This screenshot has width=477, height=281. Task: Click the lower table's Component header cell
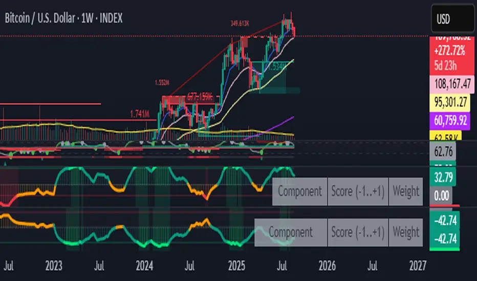[x=291, y=232]
